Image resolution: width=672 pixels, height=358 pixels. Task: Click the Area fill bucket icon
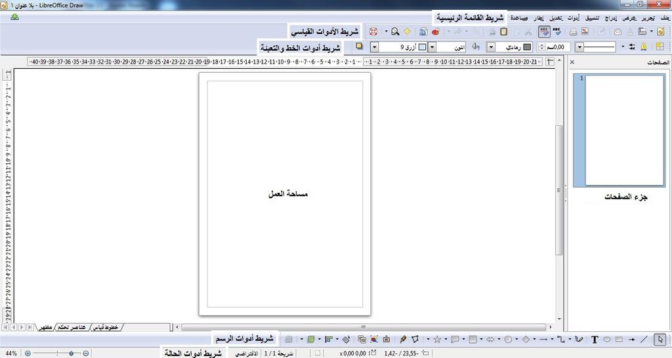[x=476, y=47]
